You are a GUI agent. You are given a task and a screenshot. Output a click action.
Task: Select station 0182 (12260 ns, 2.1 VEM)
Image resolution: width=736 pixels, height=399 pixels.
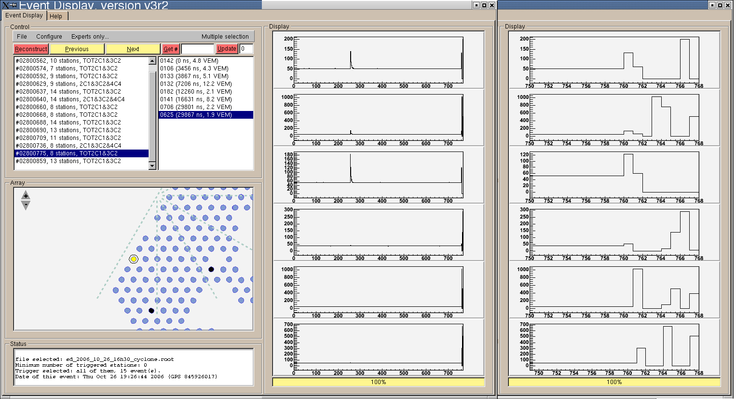pos(206,92)
